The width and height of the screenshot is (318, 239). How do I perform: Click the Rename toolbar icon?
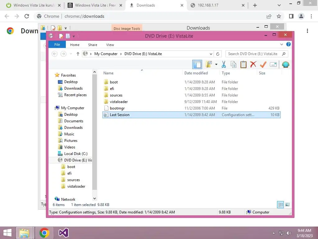tap(273, 65)
